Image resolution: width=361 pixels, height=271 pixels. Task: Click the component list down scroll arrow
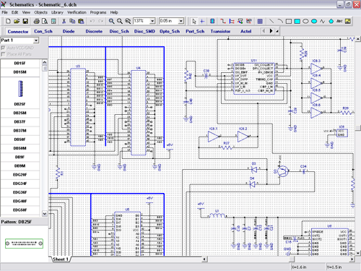click(x=45, y=213)
